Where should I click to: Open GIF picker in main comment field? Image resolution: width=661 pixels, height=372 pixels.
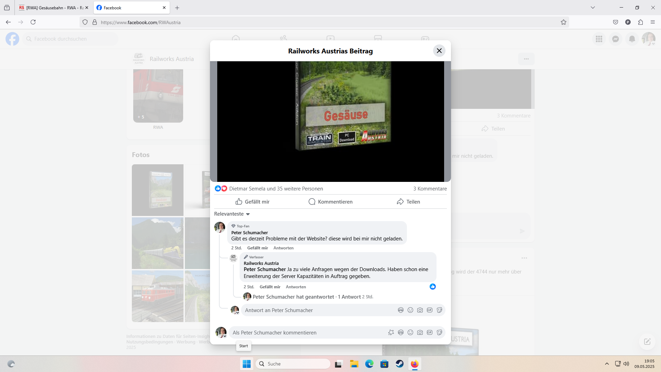coord(430,332)
